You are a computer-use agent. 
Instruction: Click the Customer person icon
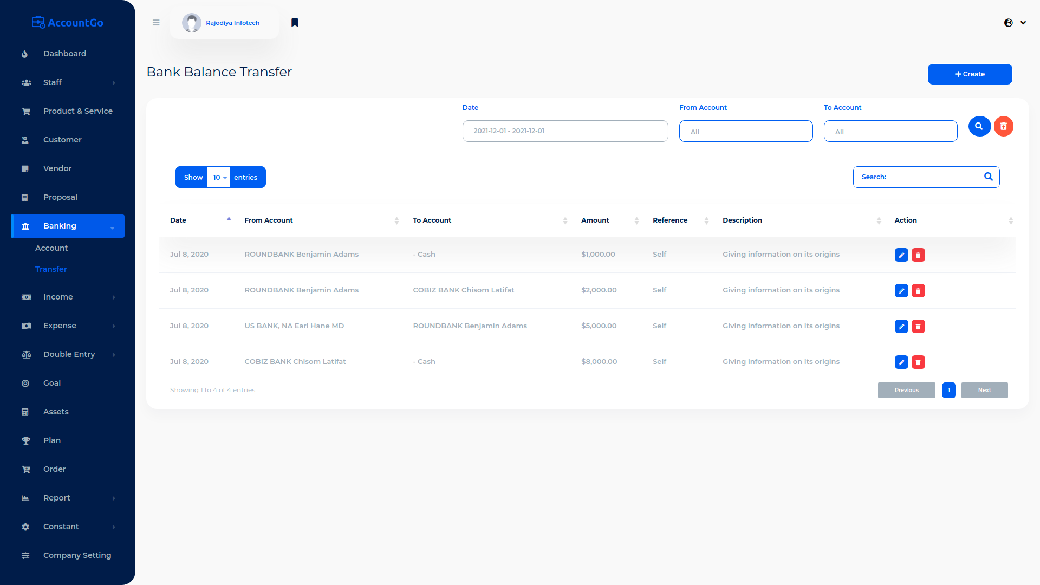tap(25, 140)
